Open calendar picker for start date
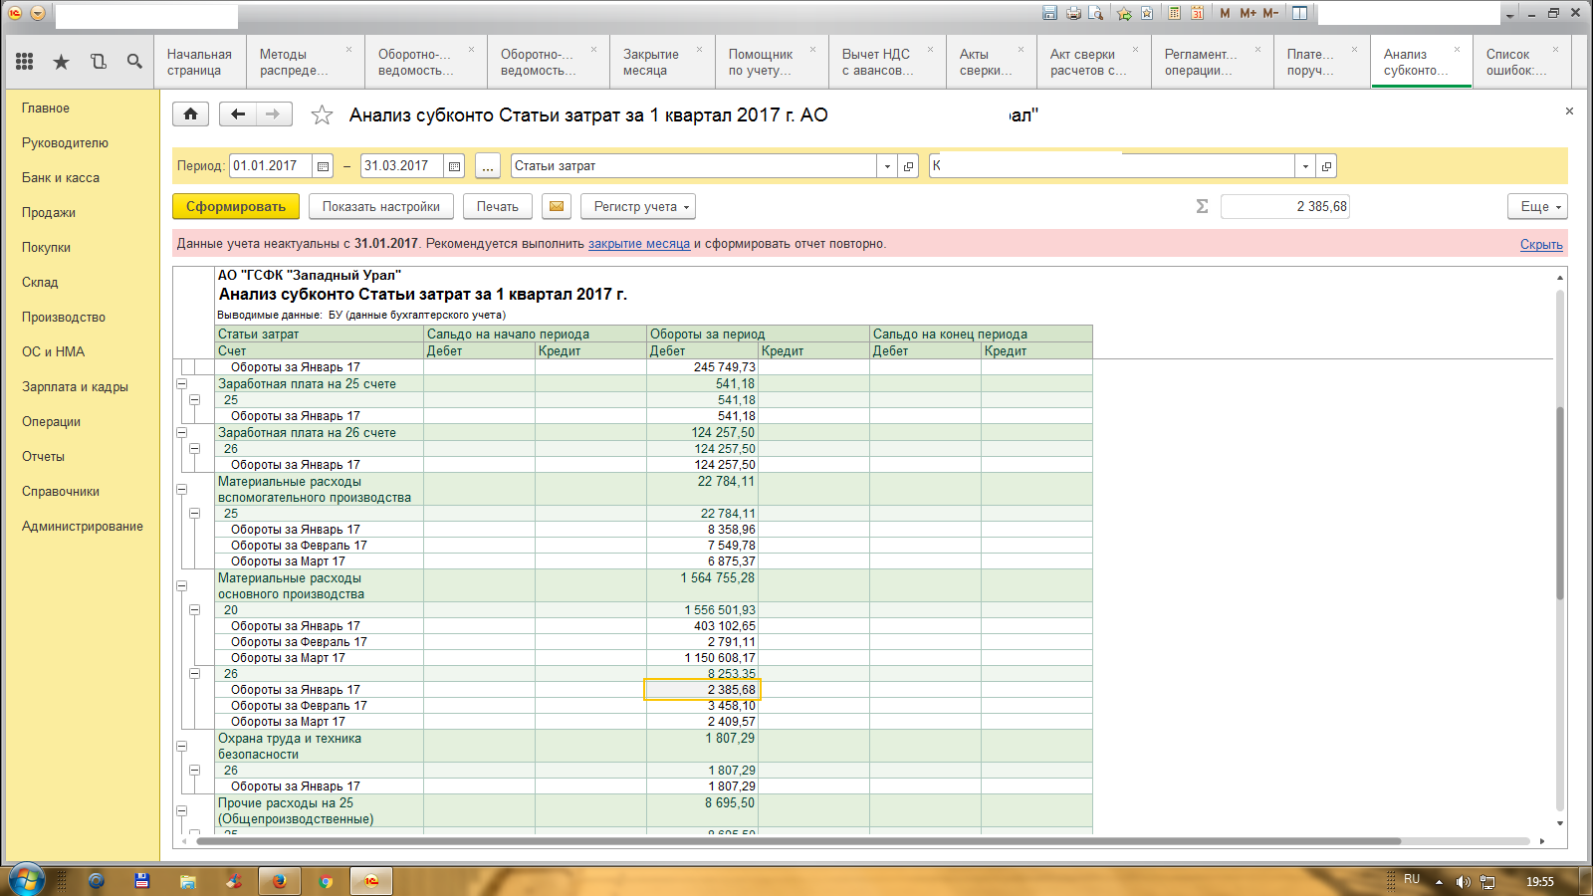 [x=323, y=166]
